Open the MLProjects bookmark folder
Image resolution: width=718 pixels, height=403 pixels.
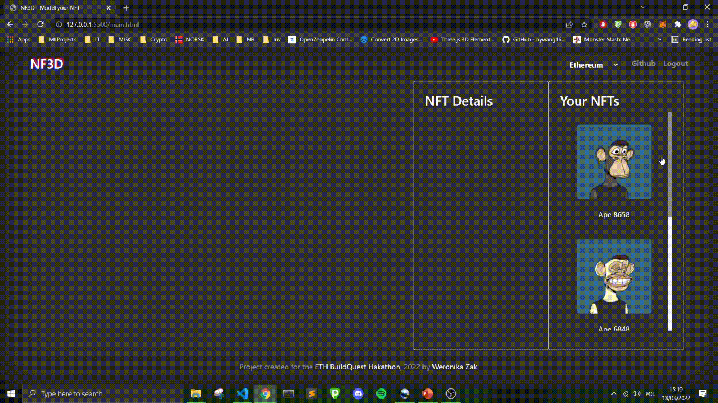tap(57, 40)
